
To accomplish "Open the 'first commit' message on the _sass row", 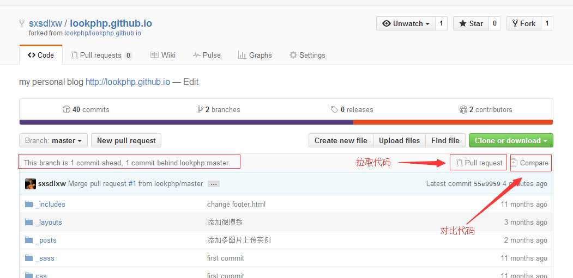I will tap(226, 258).
